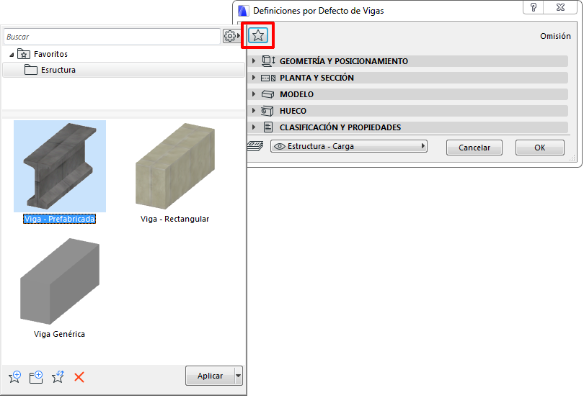
Task: Click the Buscar search field
Action: tap(112, 37)
